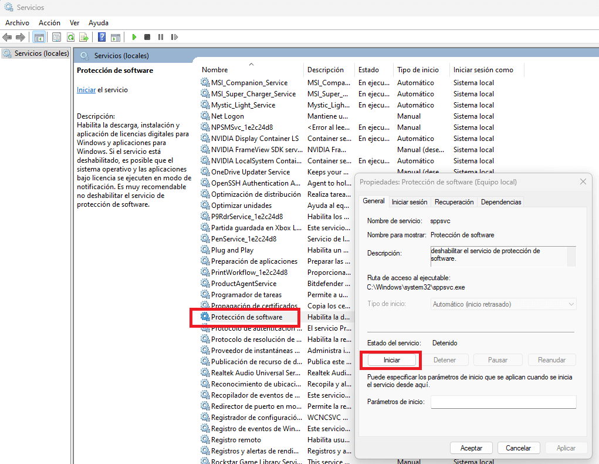Image resolution: width=599 pixels, height=464 pixels.
Task: Click the Properties icon in the toolbar
Action: coord(56,36)
